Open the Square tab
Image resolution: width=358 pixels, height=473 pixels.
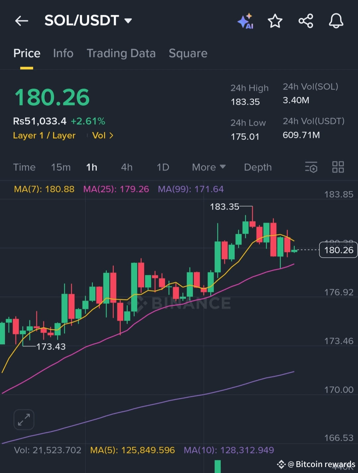click(x=188, y=53)
